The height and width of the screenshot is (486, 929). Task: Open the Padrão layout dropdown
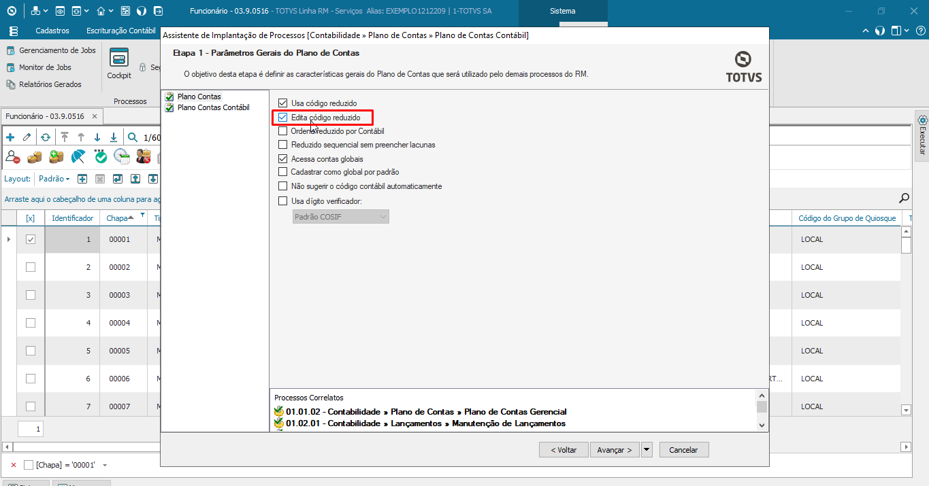tap(54, 179)
